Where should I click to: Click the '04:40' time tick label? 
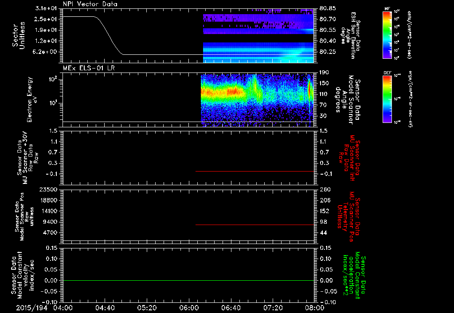(105, 308)
